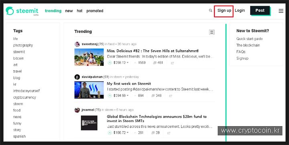Select the bitcoin tag
The width and height of the screenshot is (289, 145).
(18, 58)
